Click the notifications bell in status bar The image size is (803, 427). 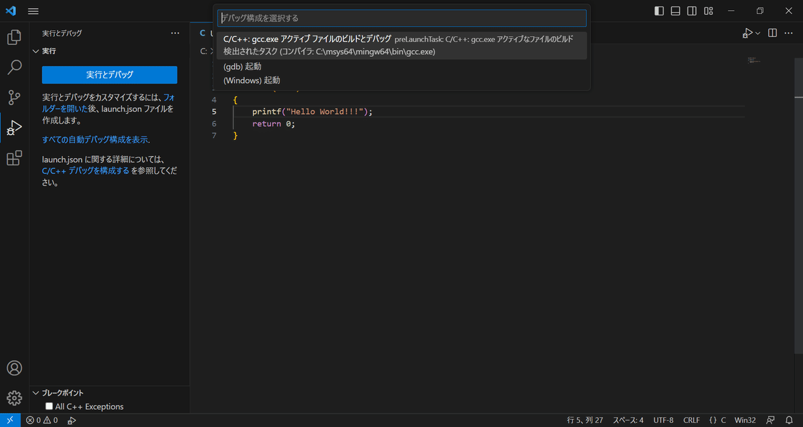click(x=789, y=420)
